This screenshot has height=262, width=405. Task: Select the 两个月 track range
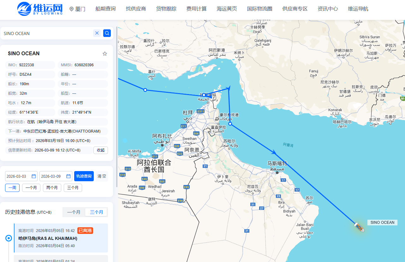pyautogui.click(x=52, y=188)
